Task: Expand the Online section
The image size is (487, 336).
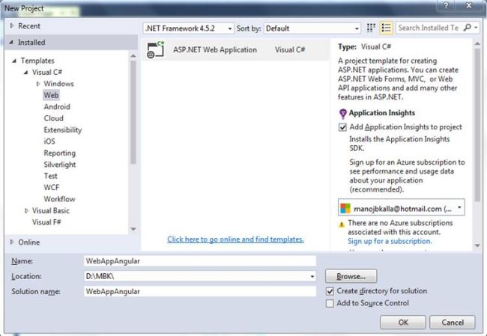Action: 12,242
